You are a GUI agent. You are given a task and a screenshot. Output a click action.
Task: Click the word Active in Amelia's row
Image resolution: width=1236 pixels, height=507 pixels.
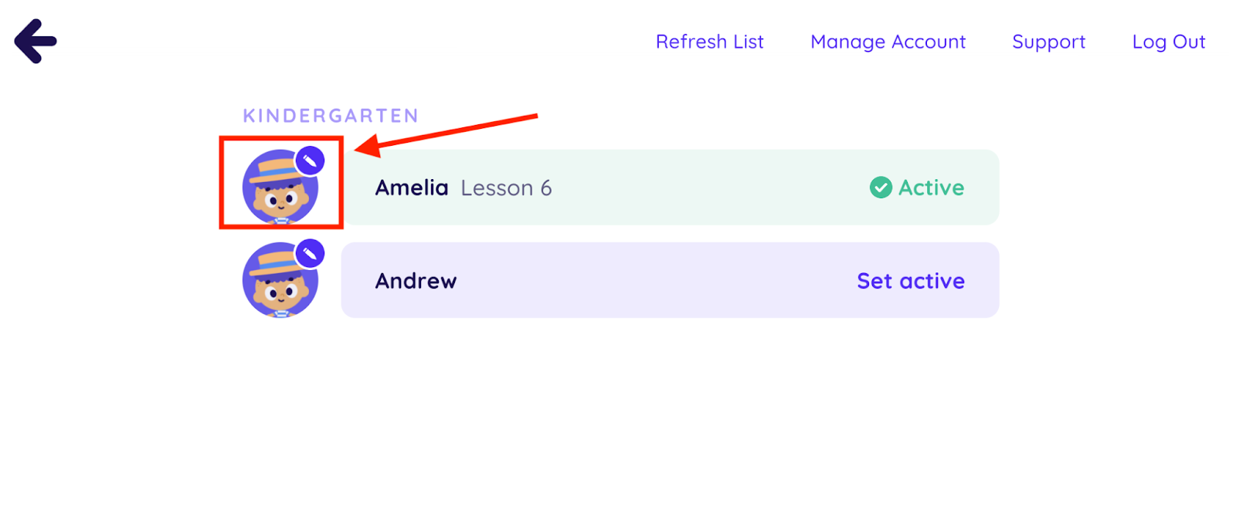click(x=931, y=188)
